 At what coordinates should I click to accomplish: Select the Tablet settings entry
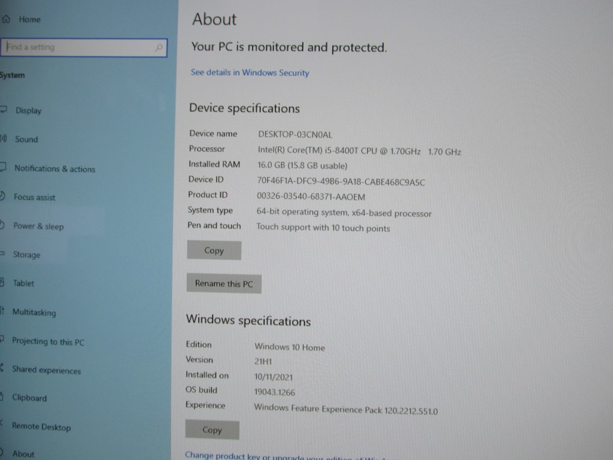pos(23,283)
